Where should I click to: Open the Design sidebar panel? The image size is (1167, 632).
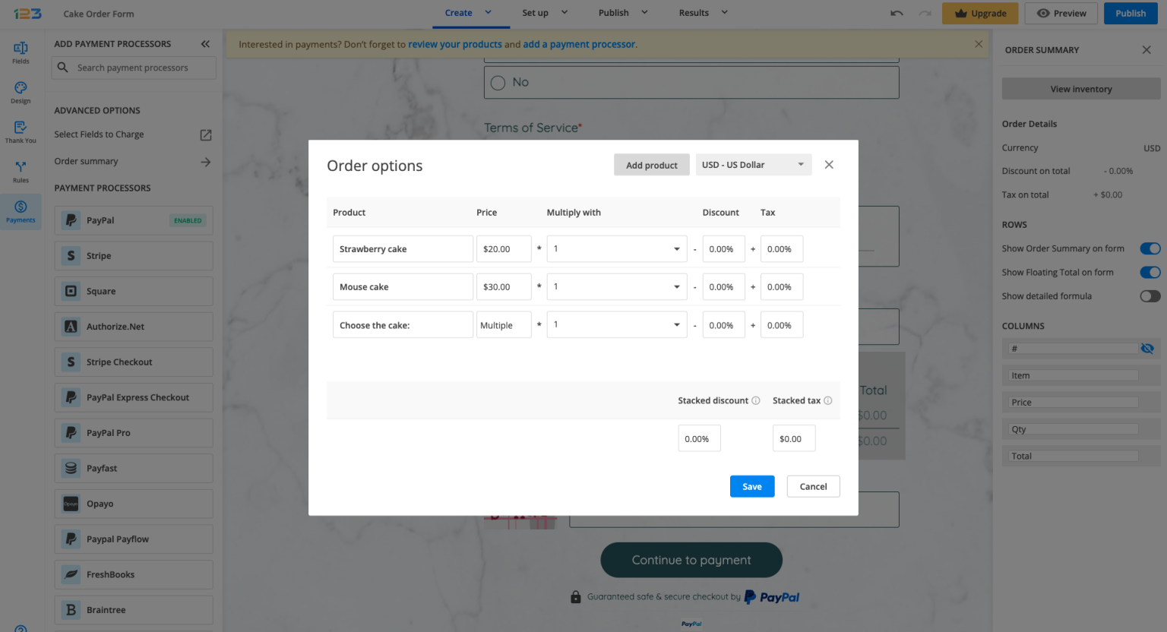pos(21,92)
